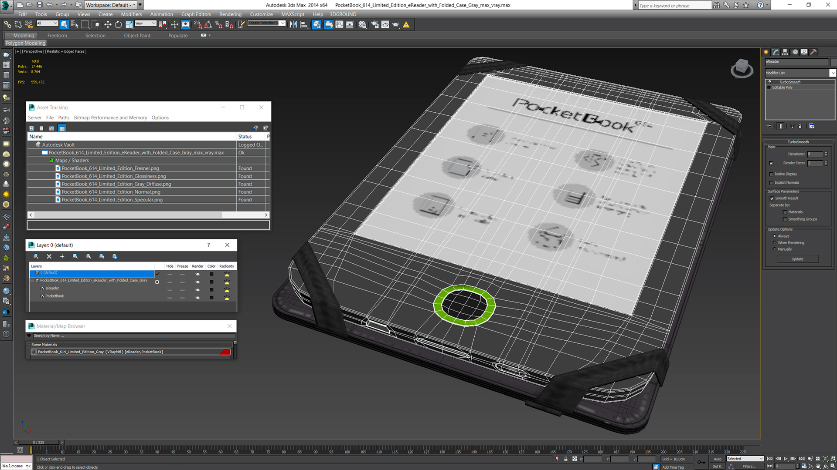
Task: Click the Mirror tool icon
Action: click(293, 24)
